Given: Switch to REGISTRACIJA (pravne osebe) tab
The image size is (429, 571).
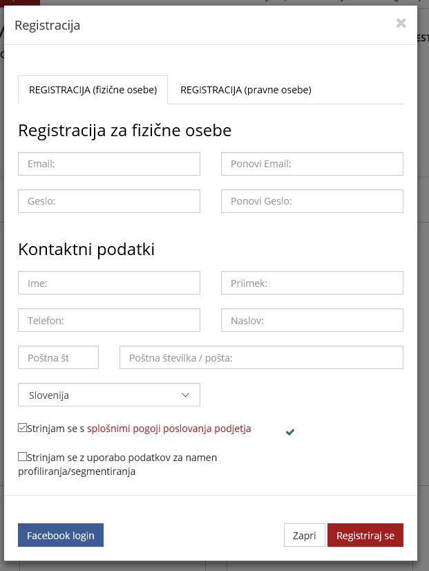Looking at the screenshot, I should pyautogui.click(x=246, y=90).
